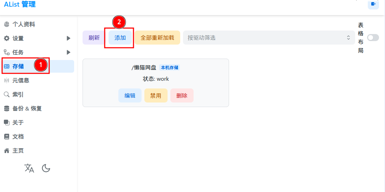Open the 按驱动筛选 dropdown
The image size is (385, 192).
269,38
